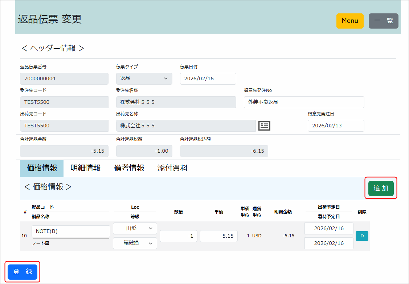Switch to the 明細情報 tab
The width and height of the screenshot is (409, 284).
[85, 168]
